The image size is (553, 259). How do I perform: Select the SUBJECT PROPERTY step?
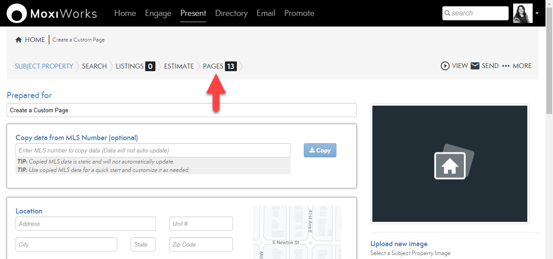tap(44, 66)
